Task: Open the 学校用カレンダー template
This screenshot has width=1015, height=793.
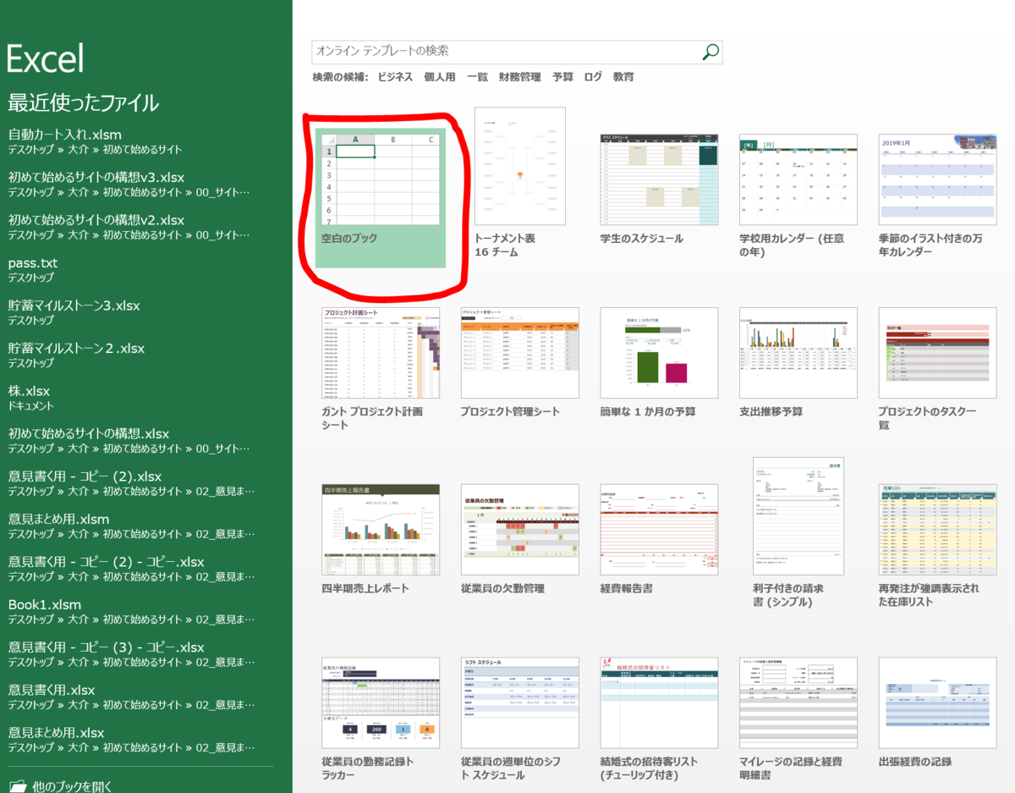Action: [x=798, y=196]
